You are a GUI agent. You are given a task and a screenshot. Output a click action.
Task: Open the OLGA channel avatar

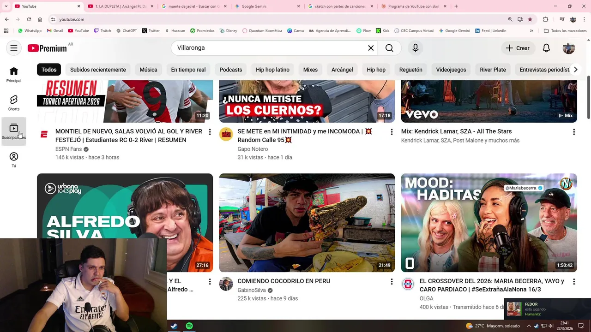[408, 284]
